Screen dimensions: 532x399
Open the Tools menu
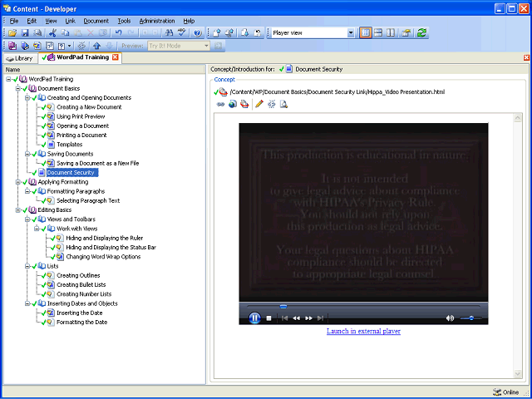(124, 20)
